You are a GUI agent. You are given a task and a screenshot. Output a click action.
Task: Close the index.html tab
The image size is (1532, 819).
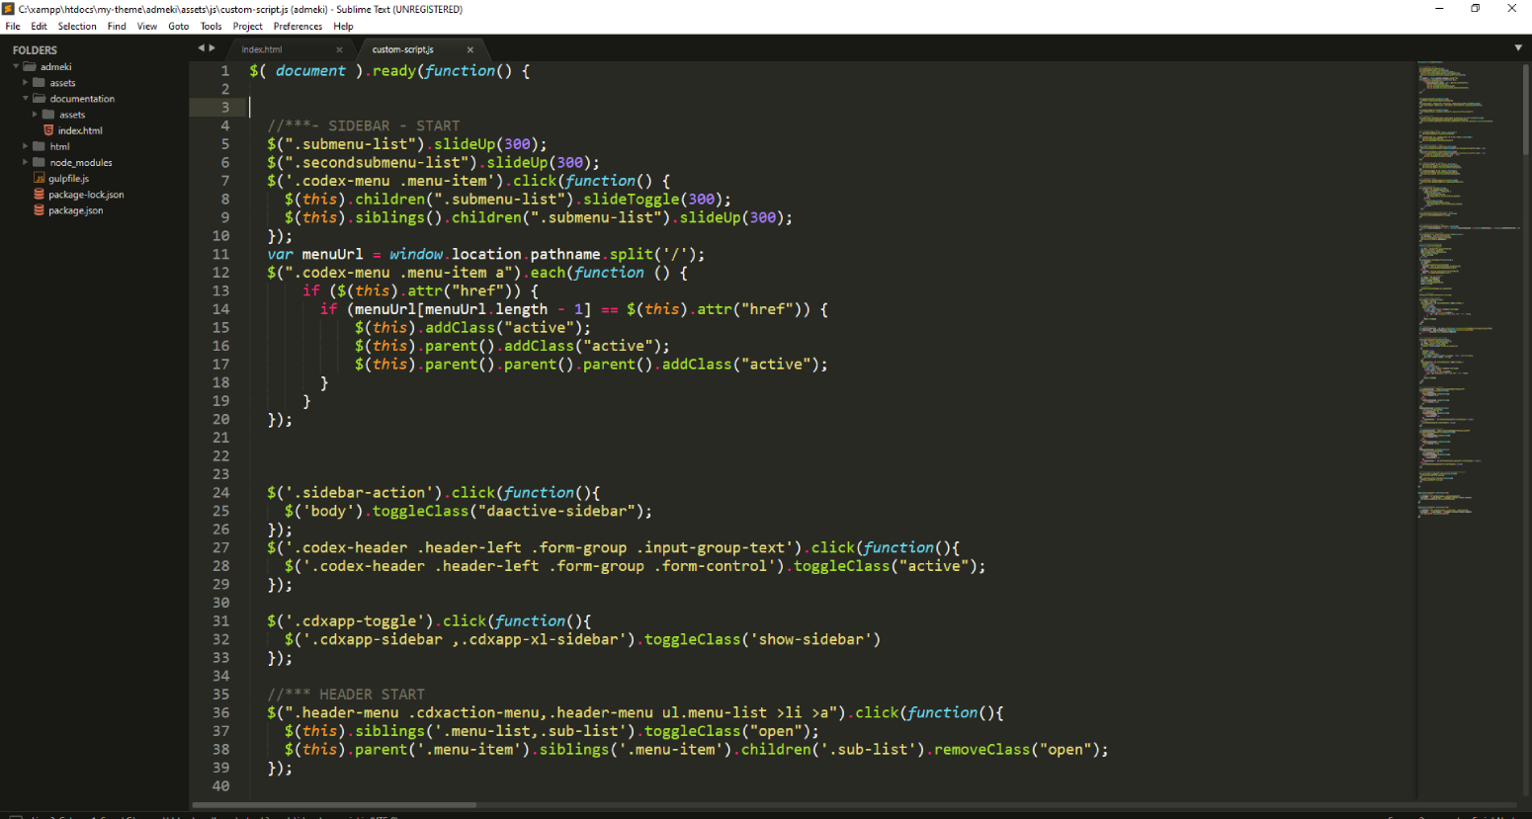tap(339, 49)
